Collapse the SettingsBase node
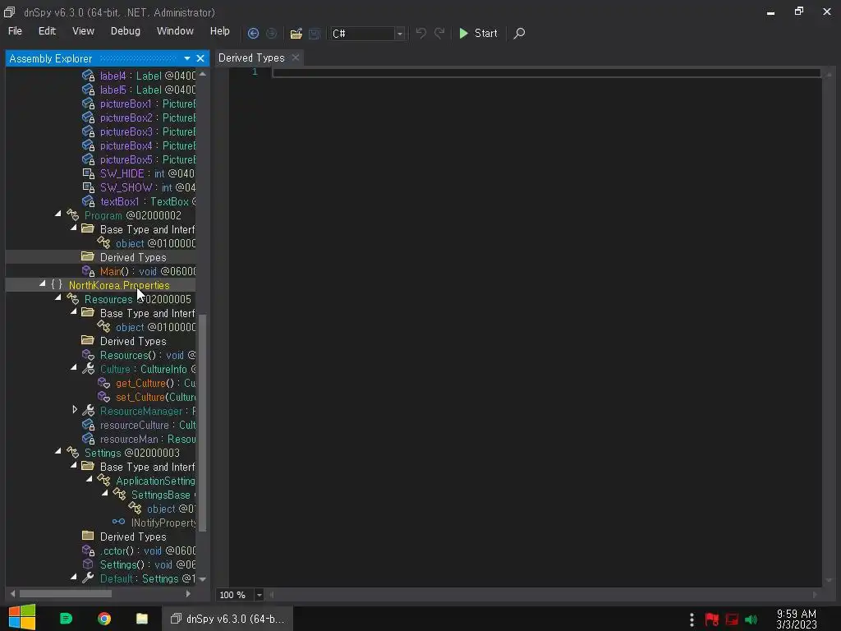Viewport: 841px width, 631px height. tap(105, 493)
